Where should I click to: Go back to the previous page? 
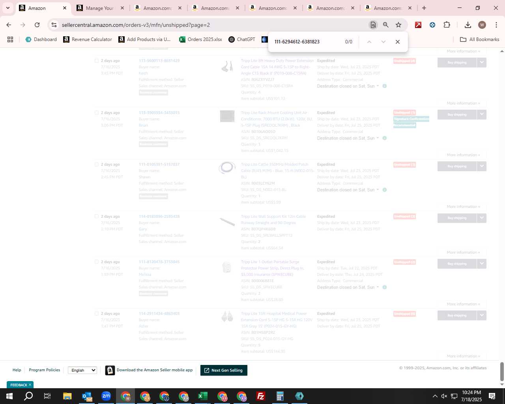9,25
